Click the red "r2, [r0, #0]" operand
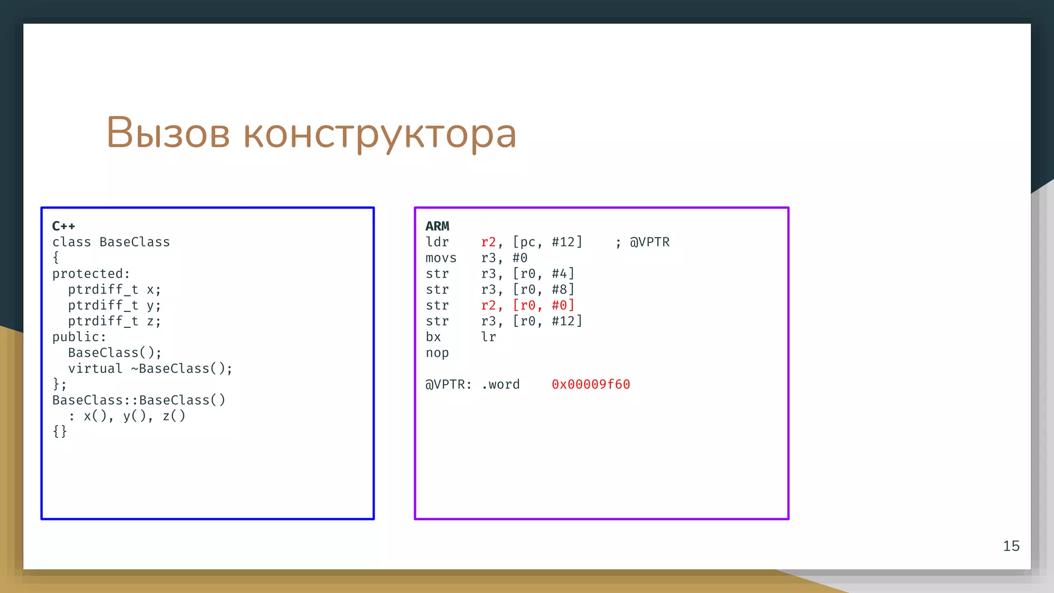1054x593 pixels. coord(528,305)
